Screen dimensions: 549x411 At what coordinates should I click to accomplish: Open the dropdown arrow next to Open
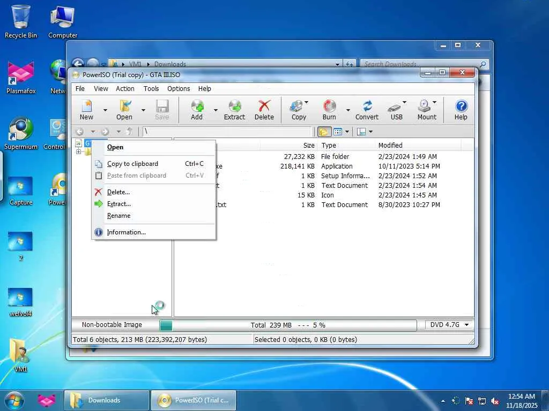(x=143, y=110)
